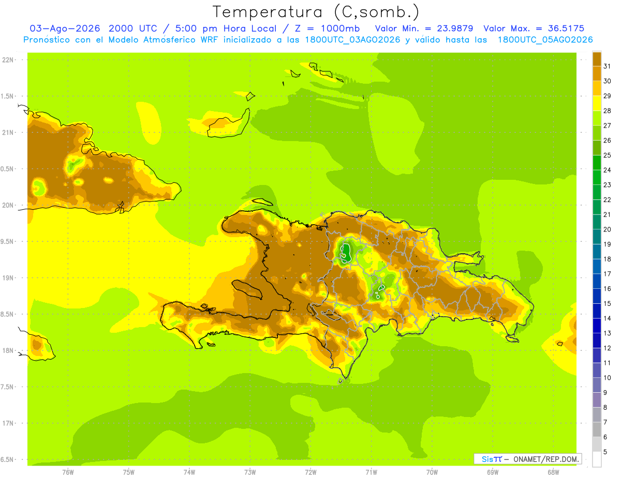Click the "Z = 1000mb" level text

tap(327, 28)
